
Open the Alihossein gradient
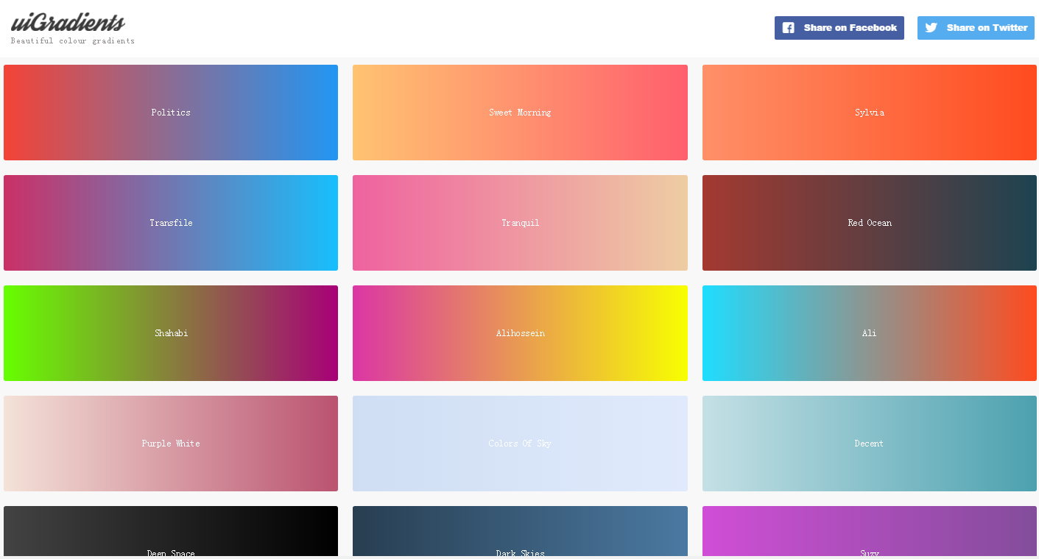coord(520,332)
